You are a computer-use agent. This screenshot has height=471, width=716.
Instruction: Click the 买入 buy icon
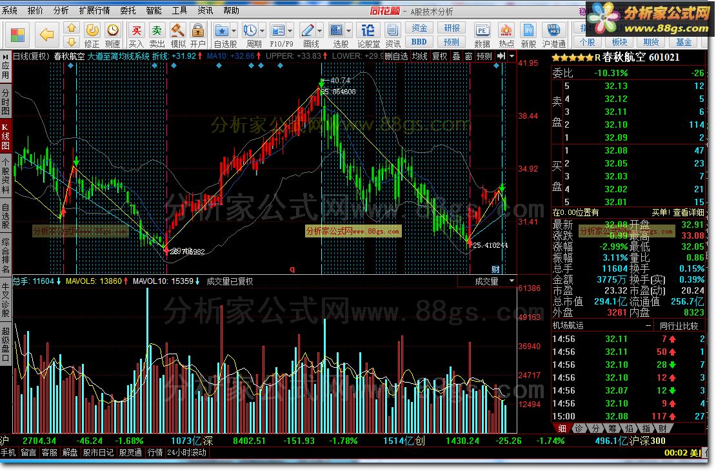(136, 35)
